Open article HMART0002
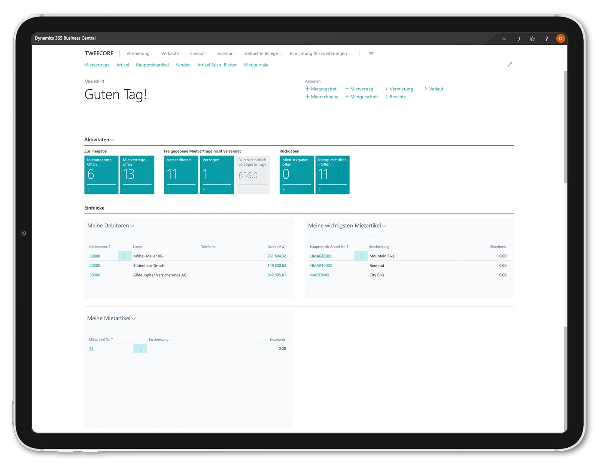The width and height of the screenshot is (599, 466). pos(321,266)
